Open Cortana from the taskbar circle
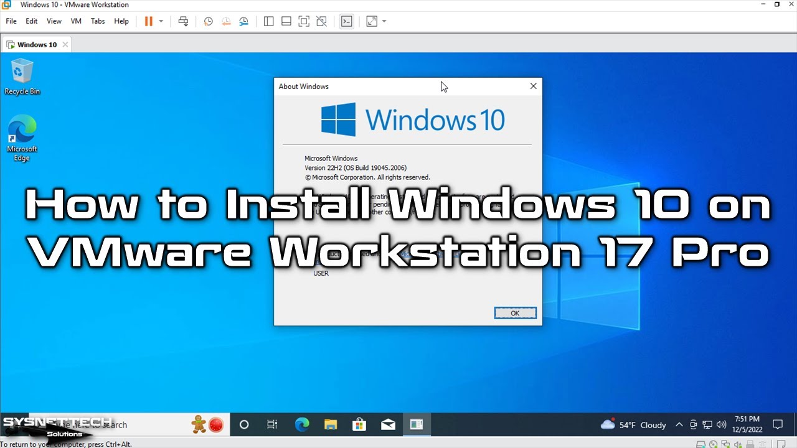The width and height of the screenshot is (797, 448). coord(244,425)
